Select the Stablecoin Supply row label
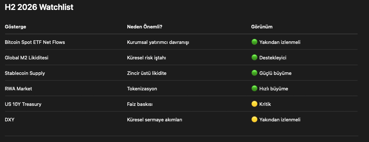Viewport: 369px width, 142px height. click(x=25, y=73)
